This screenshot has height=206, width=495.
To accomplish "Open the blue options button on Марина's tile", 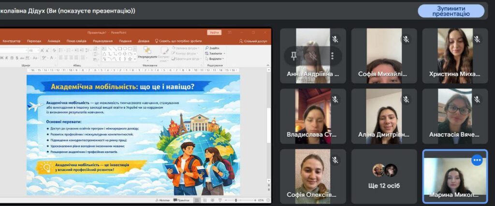I will click(478, 160).
